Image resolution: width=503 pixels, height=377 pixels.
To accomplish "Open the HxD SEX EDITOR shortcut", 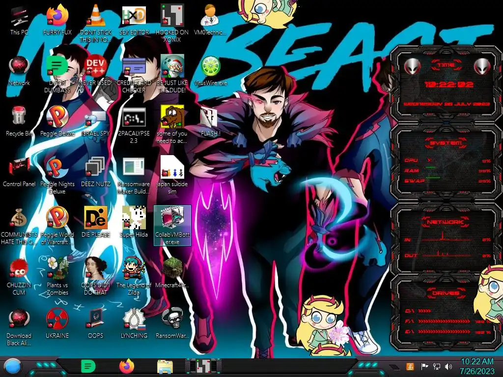I will (134, 21).
